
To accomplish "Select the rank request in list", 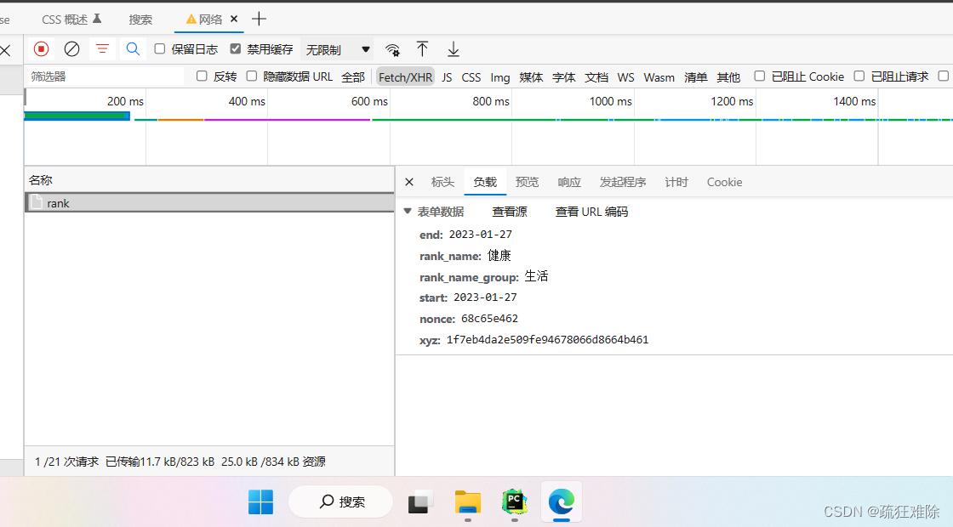I will pos(59,202).
